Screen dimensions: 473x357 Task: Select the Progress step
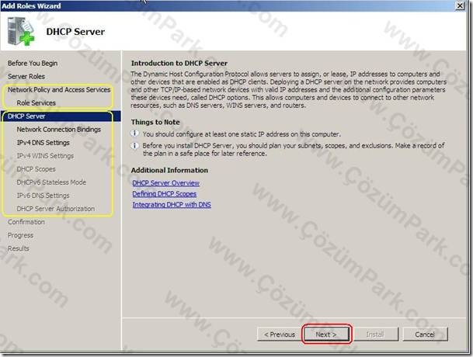[20, 235]
